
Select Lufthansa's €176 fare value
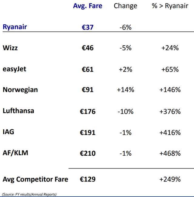point(88,112)
